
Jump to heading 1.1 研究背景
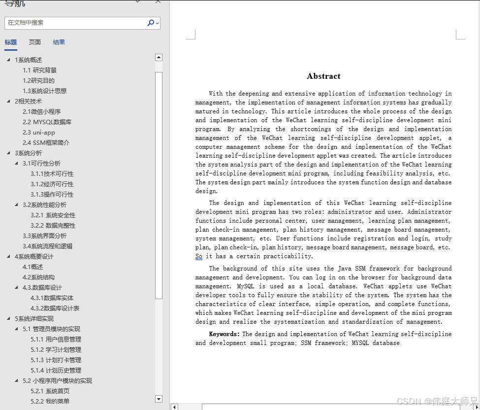pyautogui.click(x=39, y=70)
